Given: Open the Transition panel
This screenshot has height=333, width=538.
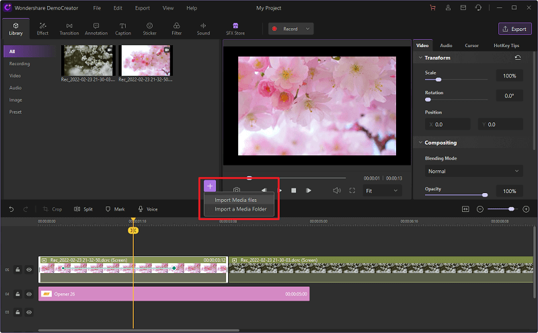Looking at the screenshot, I should [x=69, y=29].
